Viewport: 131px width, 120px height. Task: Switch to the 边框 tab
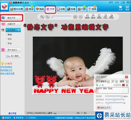point(61,9)
